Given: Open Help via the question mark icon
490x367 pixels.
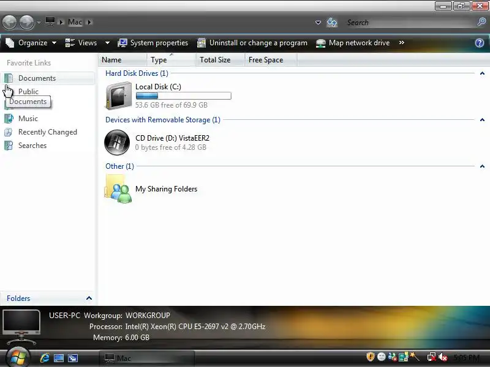Looking at the screenshot, I should pyautogui.click(x=480, y=43).
